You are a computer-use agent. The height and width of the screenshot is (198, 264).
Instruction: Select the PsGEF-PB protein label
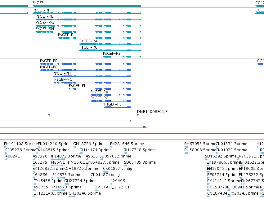113,104
